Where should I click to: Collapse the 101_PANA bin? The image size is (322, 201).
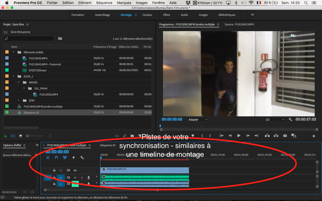(24, 88)
